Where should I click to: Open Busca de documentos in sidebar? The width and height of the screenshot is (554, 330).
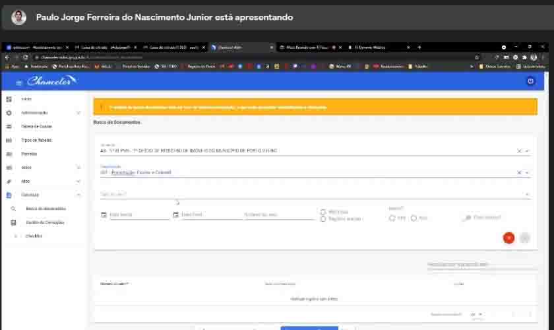[x=46, y=209]
